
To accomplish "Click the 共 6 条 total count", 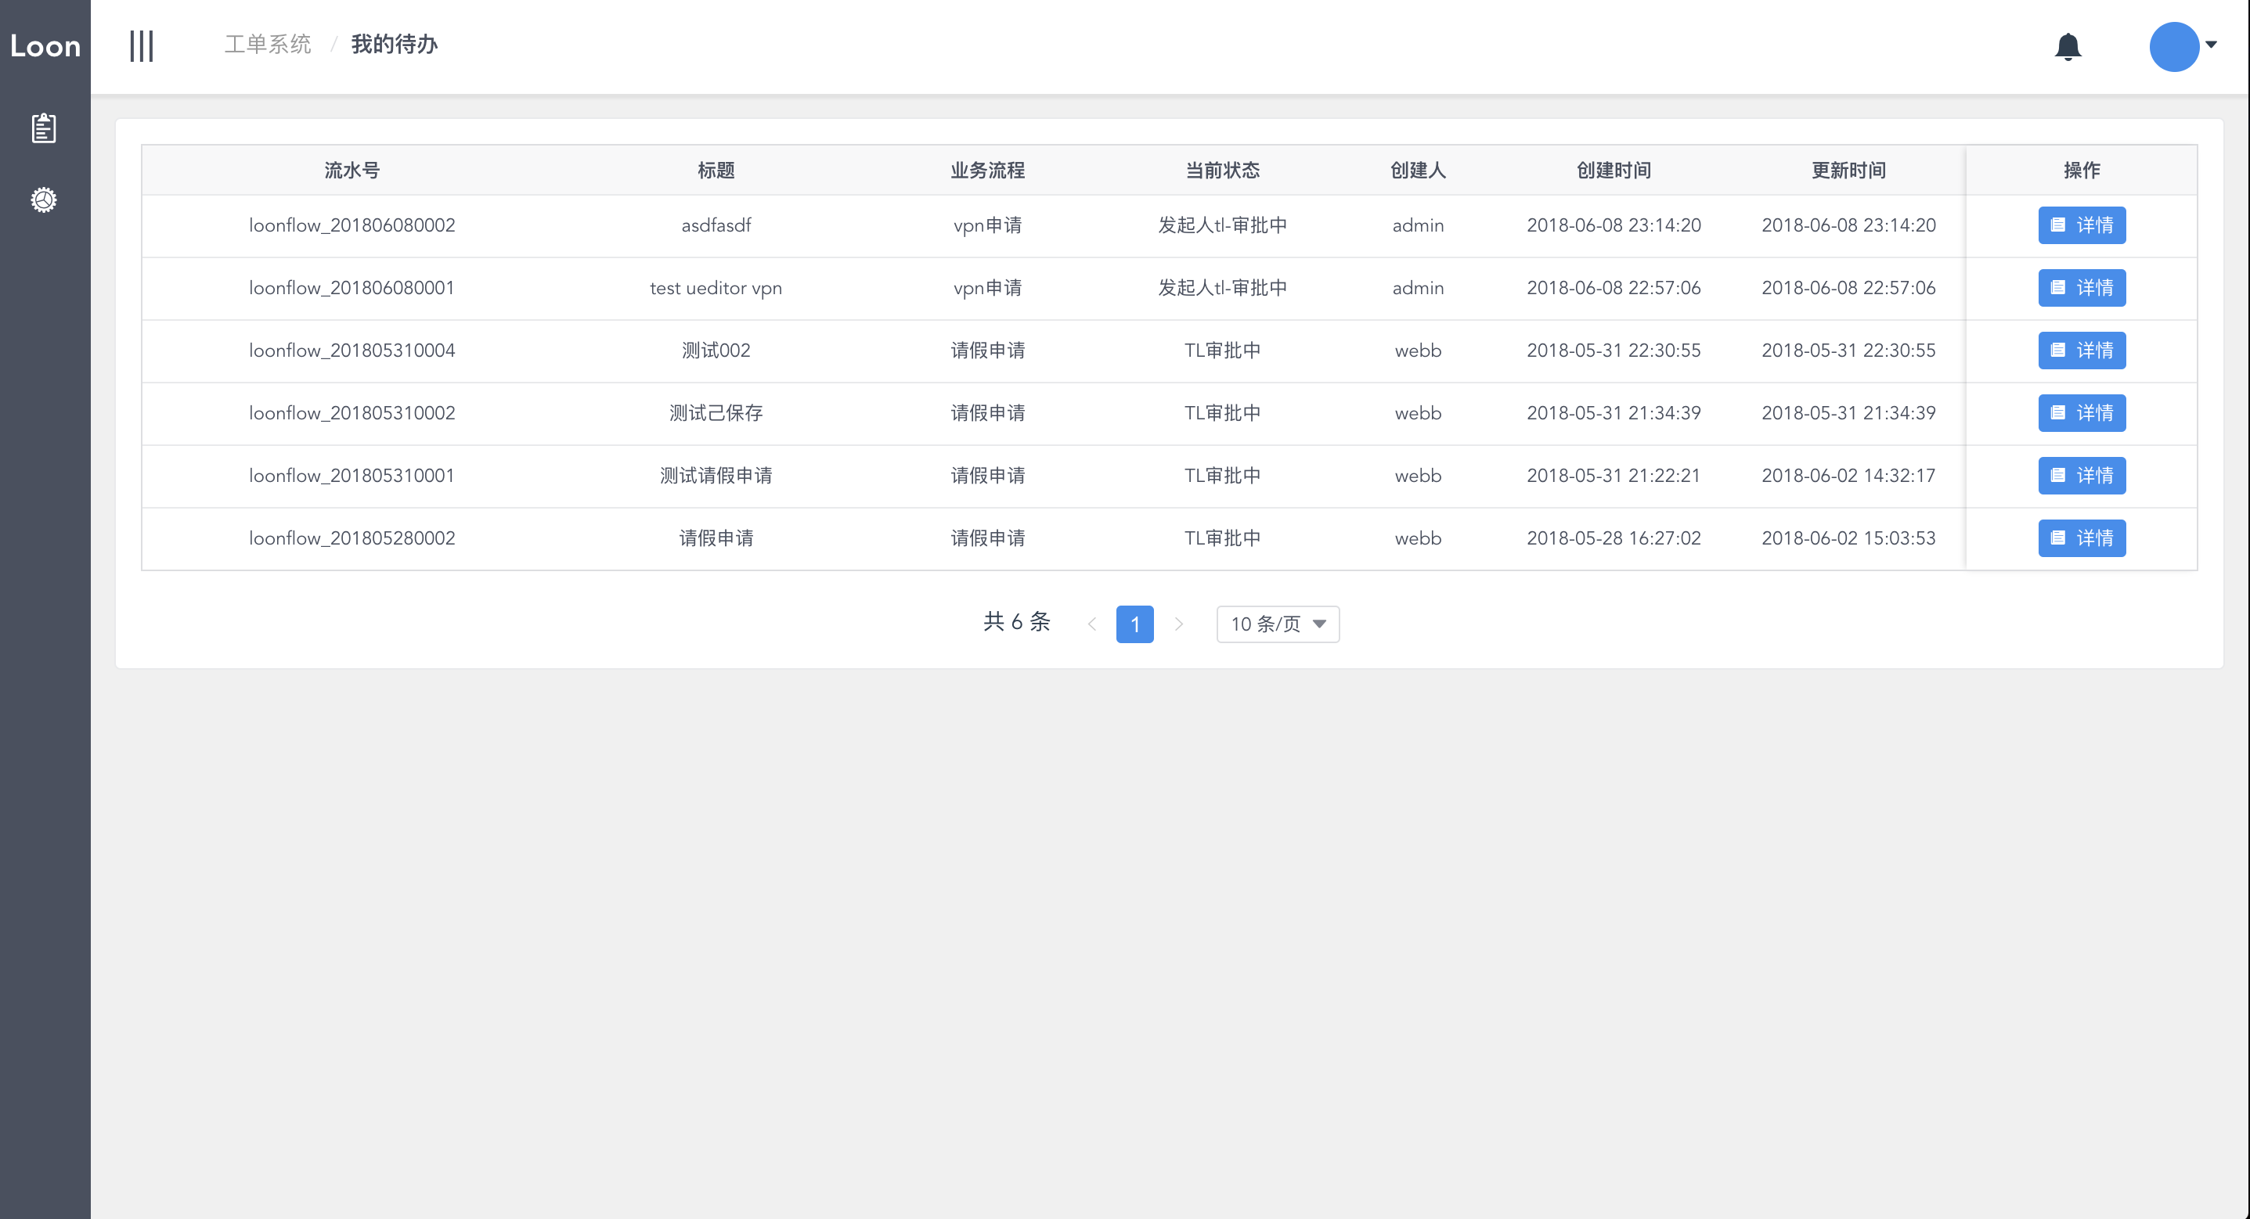I will point(1017,622).
